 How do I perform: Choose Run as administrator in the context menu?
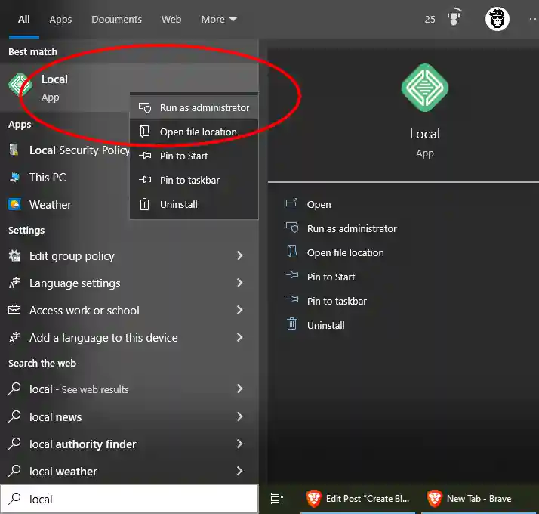pos(194,108)
